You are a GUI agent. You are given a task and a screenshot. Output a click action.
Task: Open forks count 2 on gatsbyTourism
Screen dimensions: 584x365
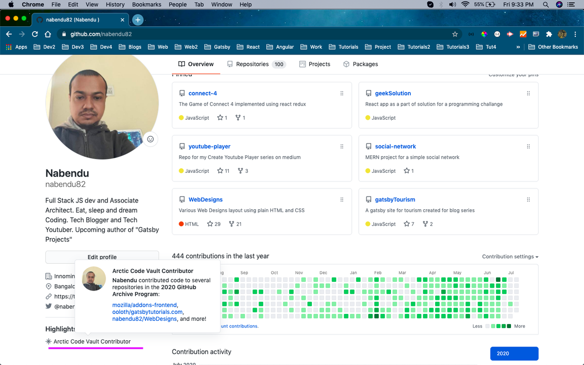[x=428, y=224]
